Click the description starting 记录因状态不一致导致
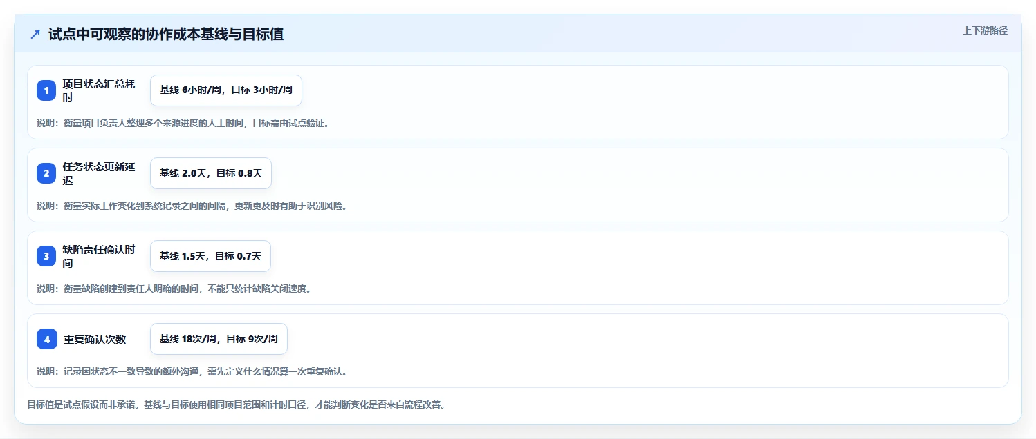Viewport: 1036px width, 439px height. (192, 371)
